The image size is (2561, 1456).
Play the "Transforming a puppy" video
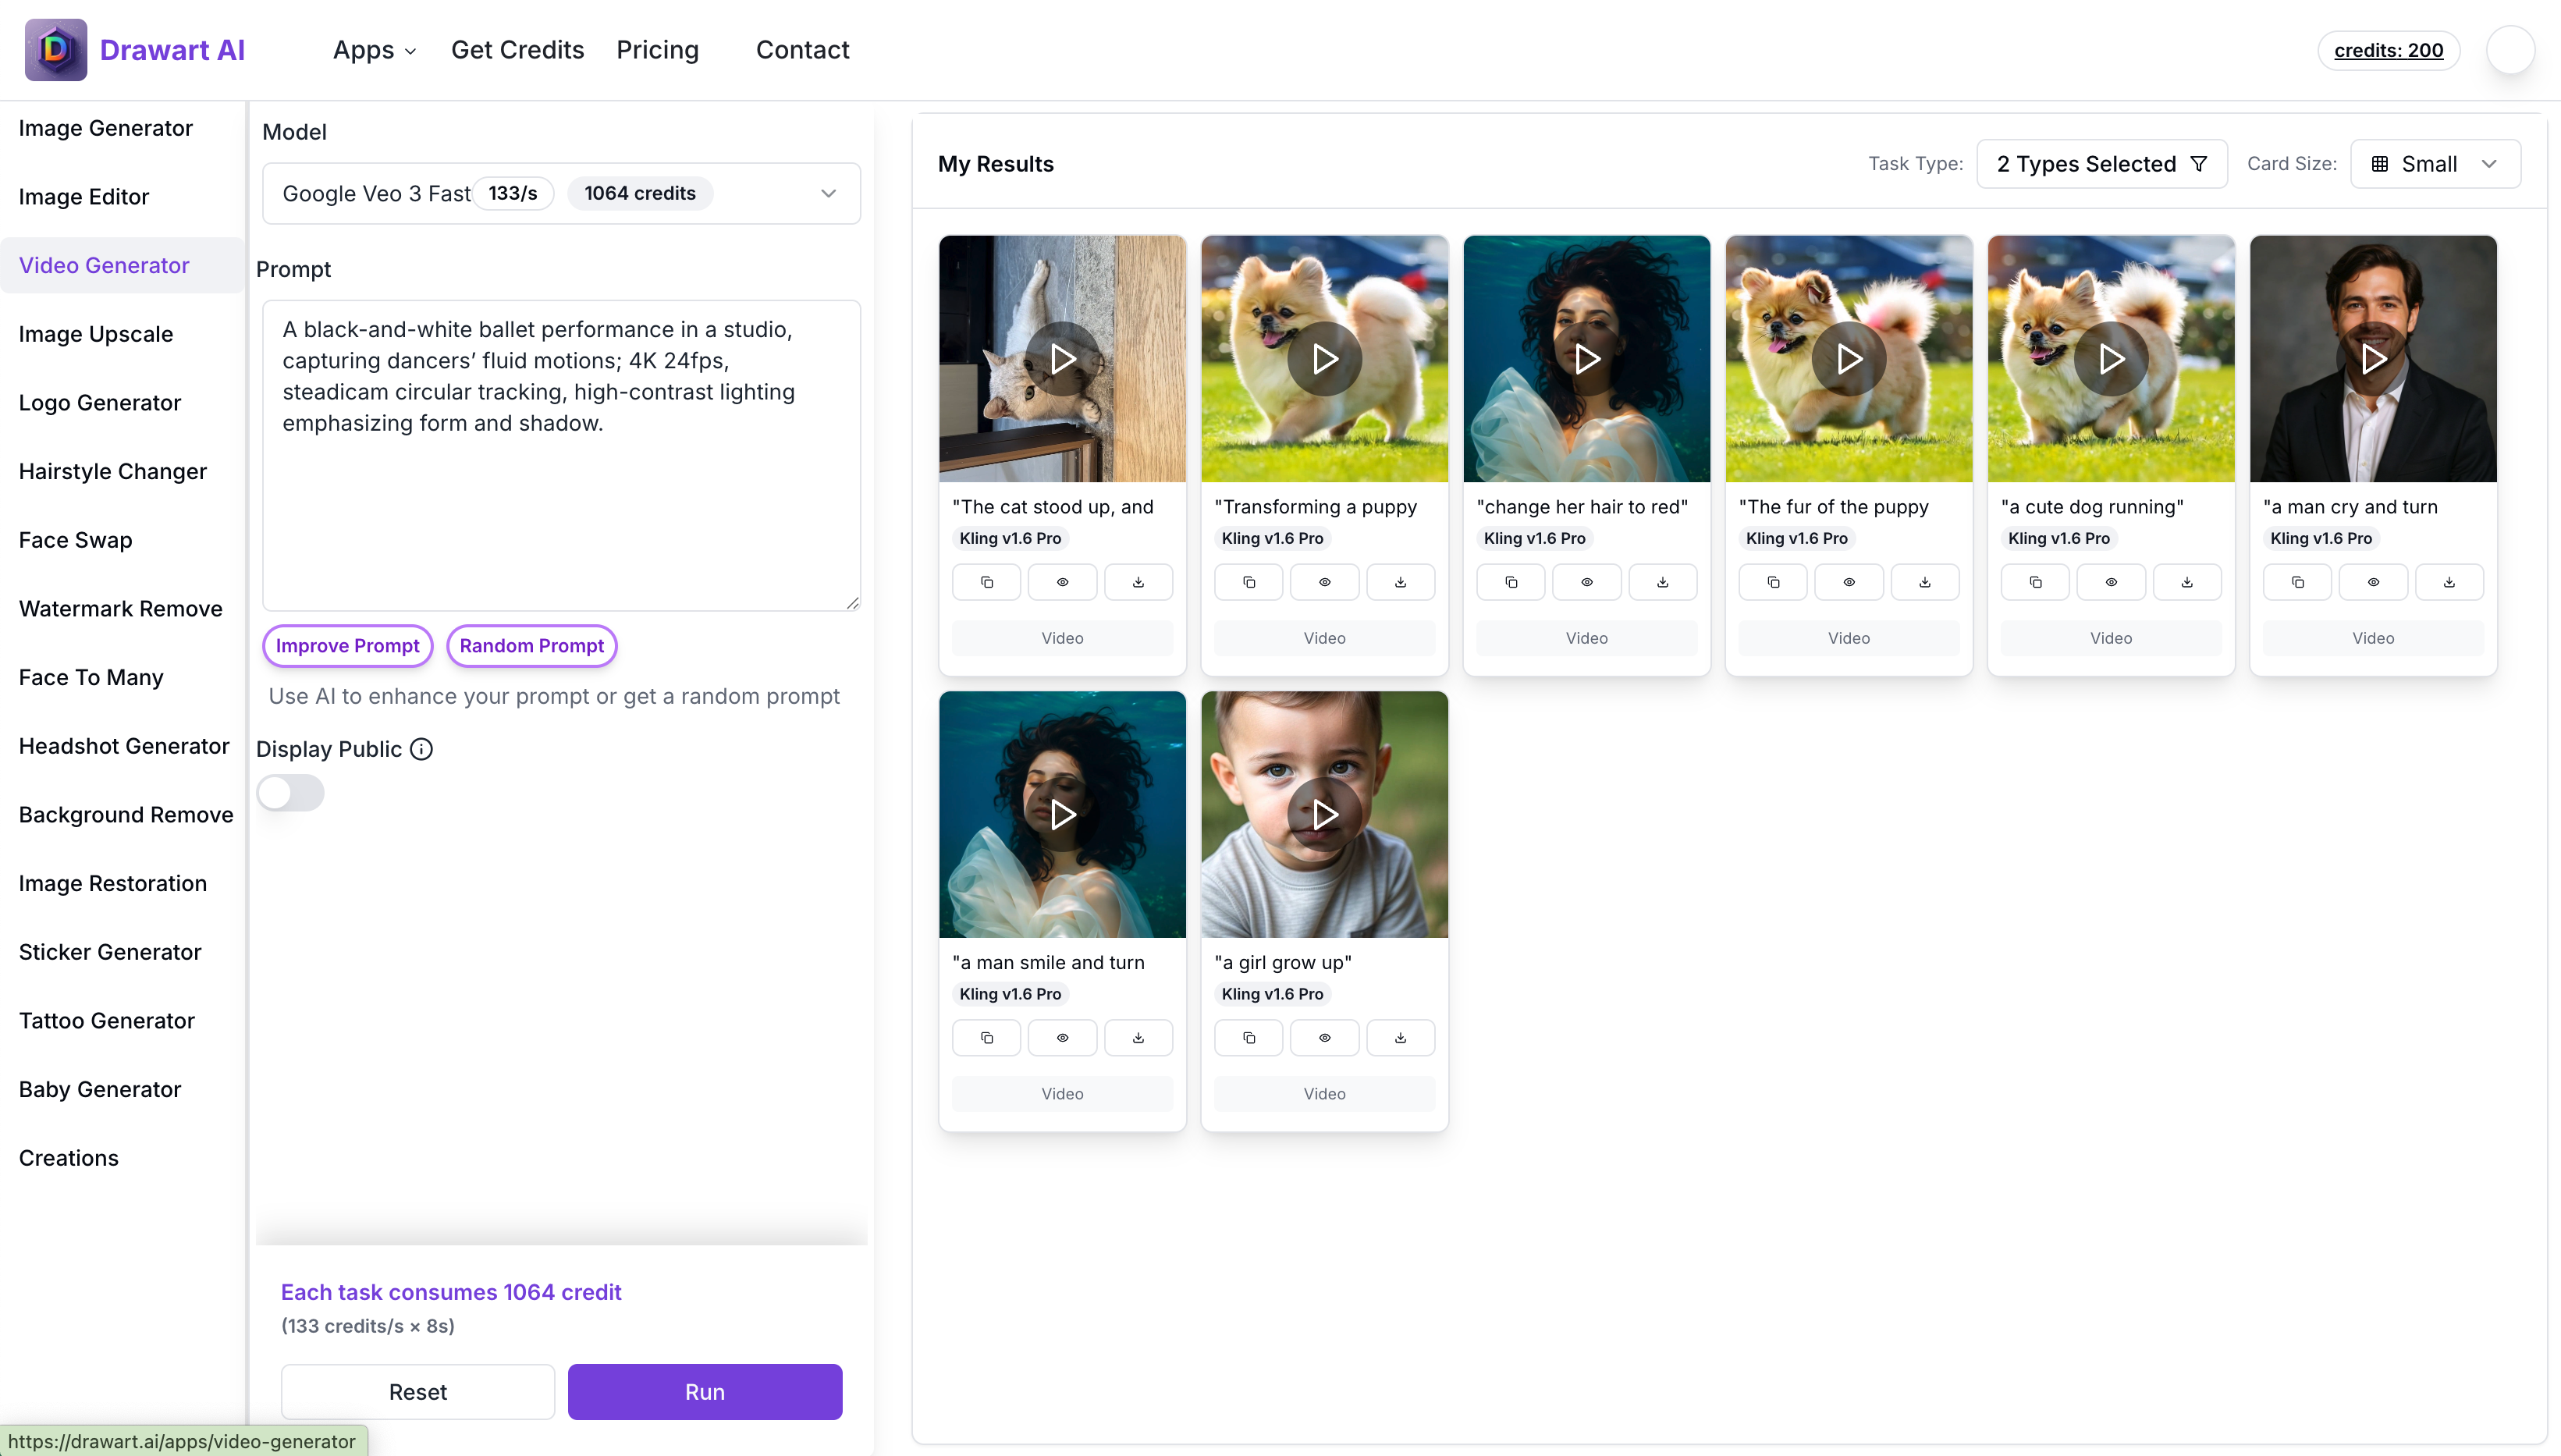click(x=1324, y=358)
